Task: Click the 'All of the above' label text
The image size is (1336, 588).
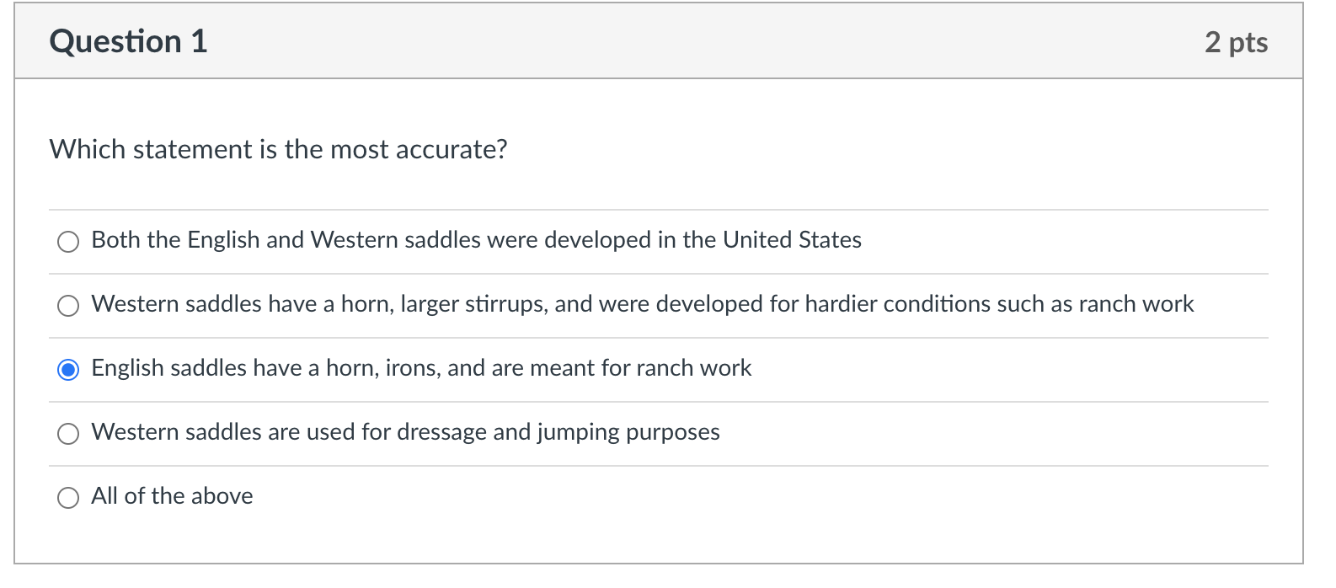Action: 172,496
